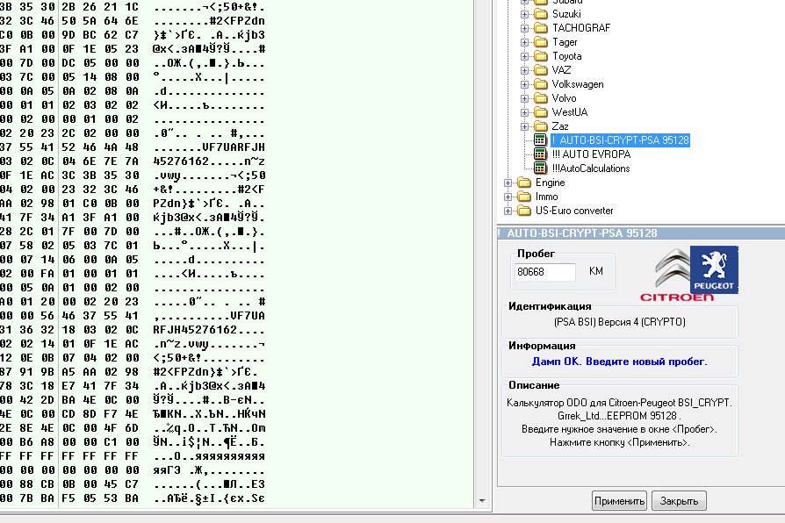785x523 pixels.
Task: Select the Volkswagen tree label
Action: pos(578,84)
